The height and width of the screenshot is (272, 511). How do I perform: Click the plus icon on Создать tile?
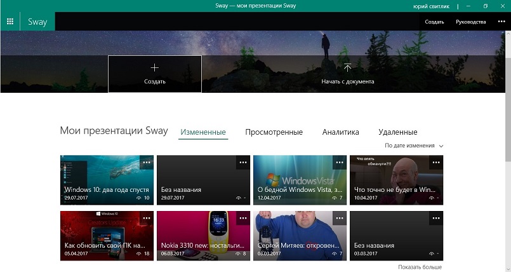[155, 67]
